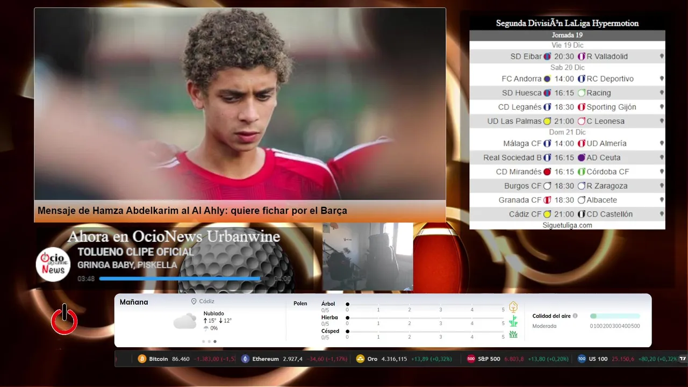Click the Ethereum ticker name
The width and height of the screenshot is (688, 387).
point(266,359)
